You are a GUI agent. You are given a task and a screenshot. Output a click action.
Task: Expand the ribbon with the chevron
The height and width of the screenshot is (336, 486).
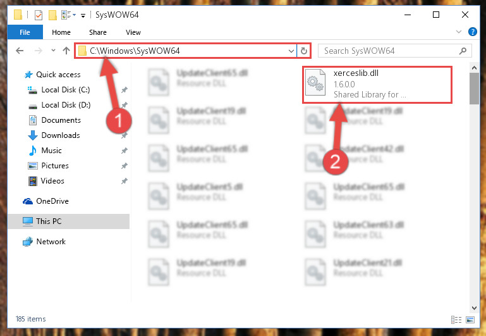click(x=459, y=32)
